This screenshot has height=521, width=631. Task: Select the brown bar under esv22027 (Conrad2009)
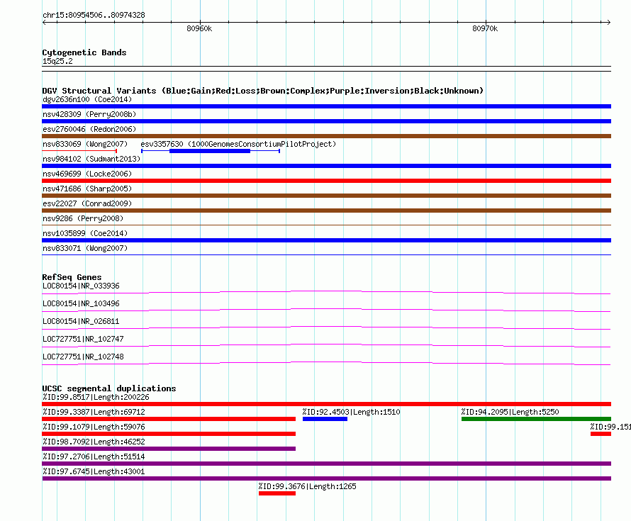[326, 211]
